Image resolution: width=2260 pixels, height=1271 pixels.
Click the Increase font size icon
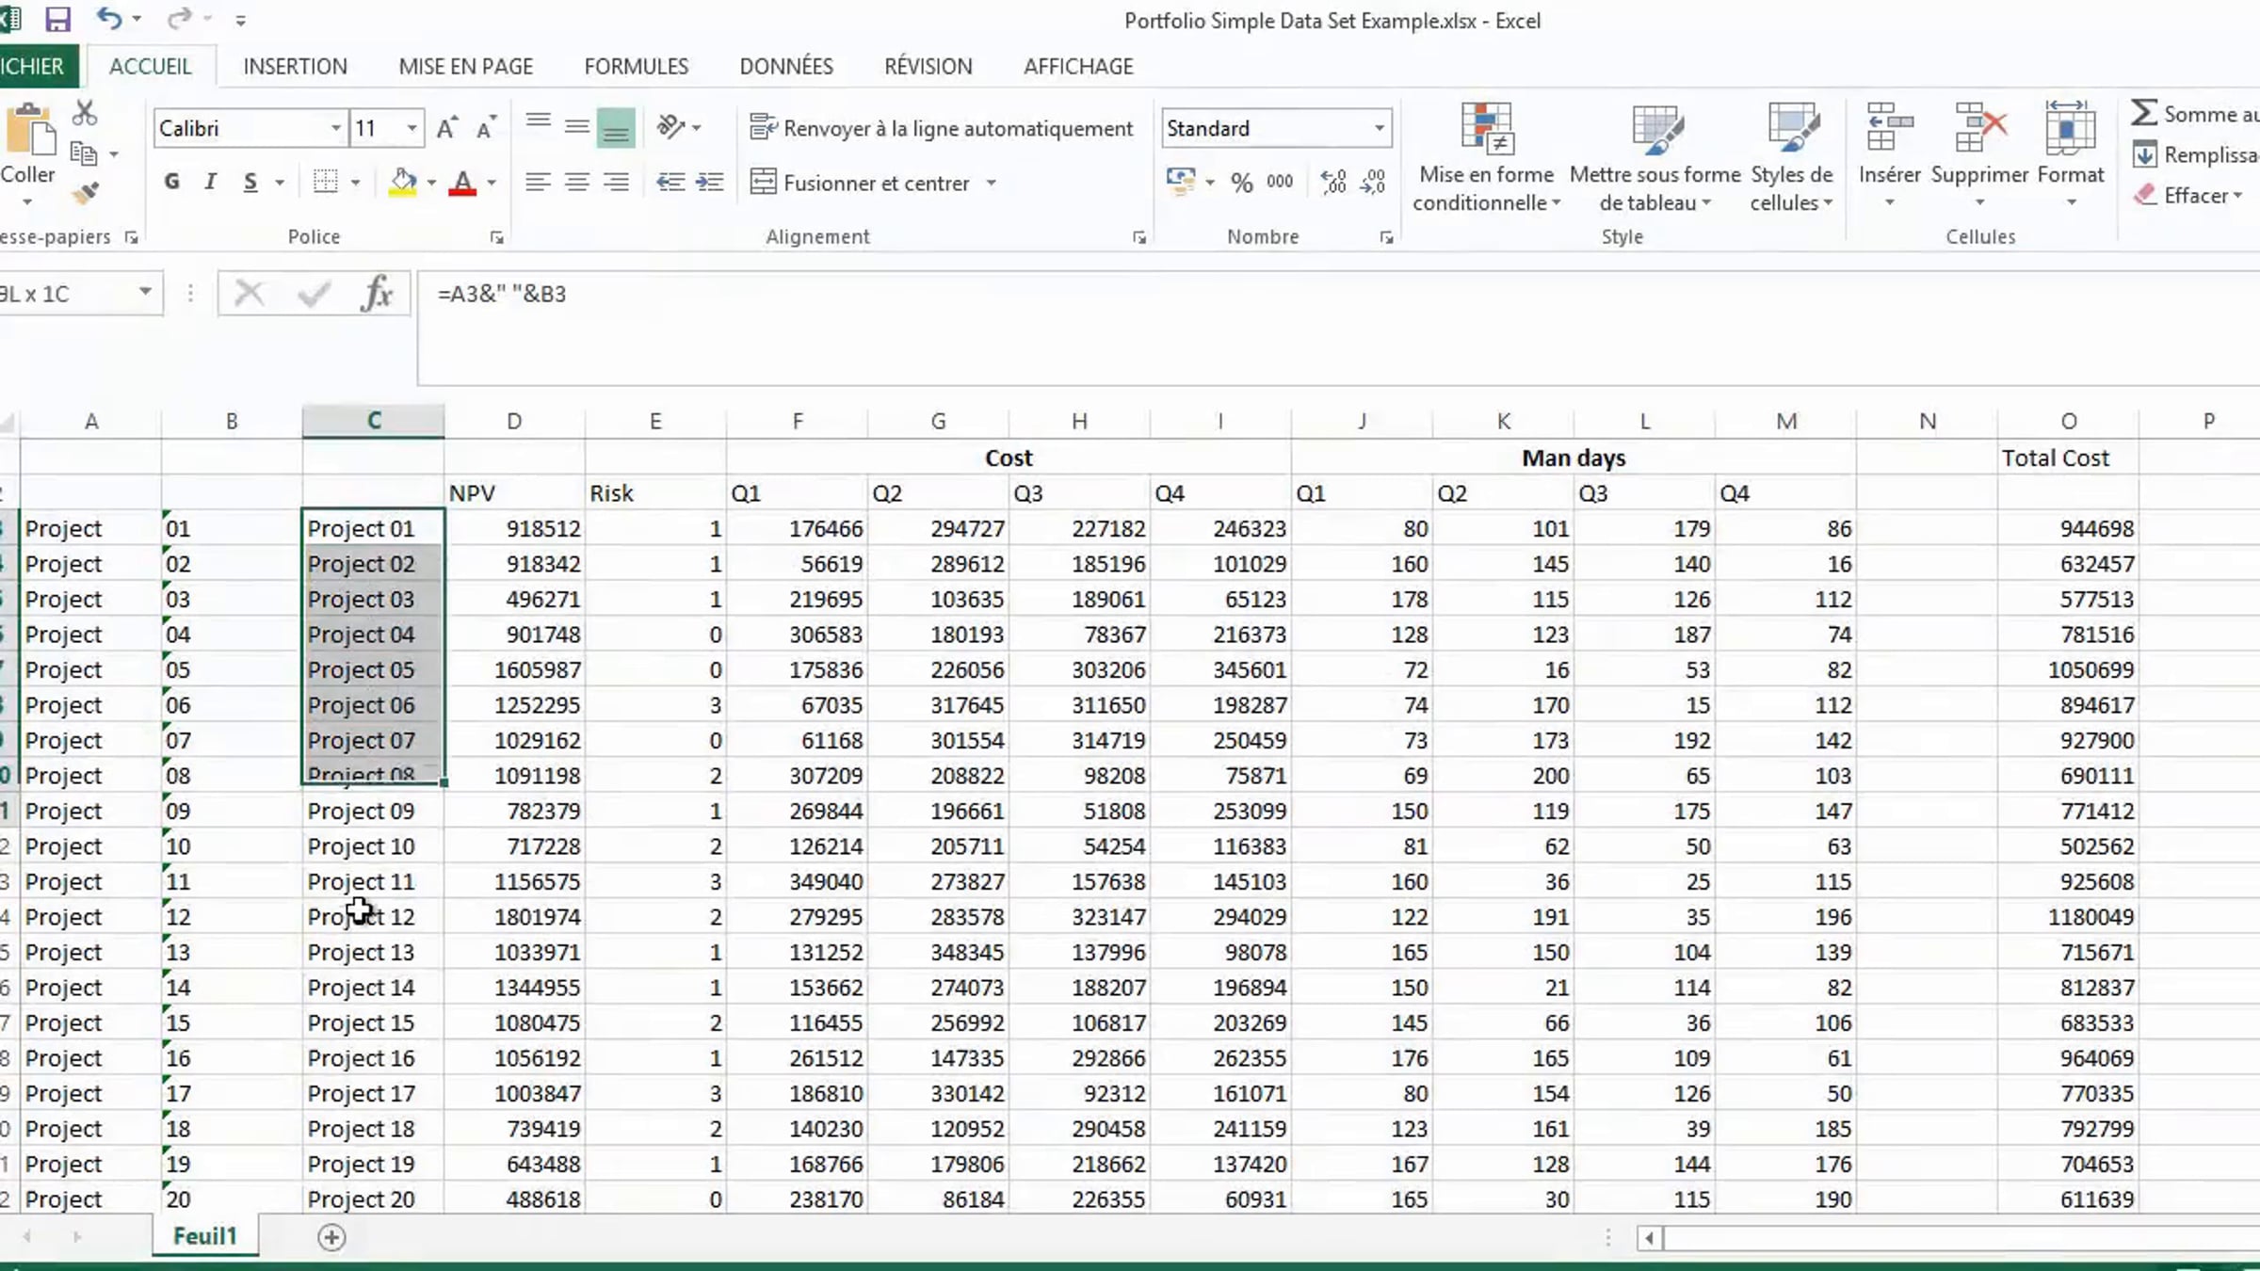pos(447,128)
